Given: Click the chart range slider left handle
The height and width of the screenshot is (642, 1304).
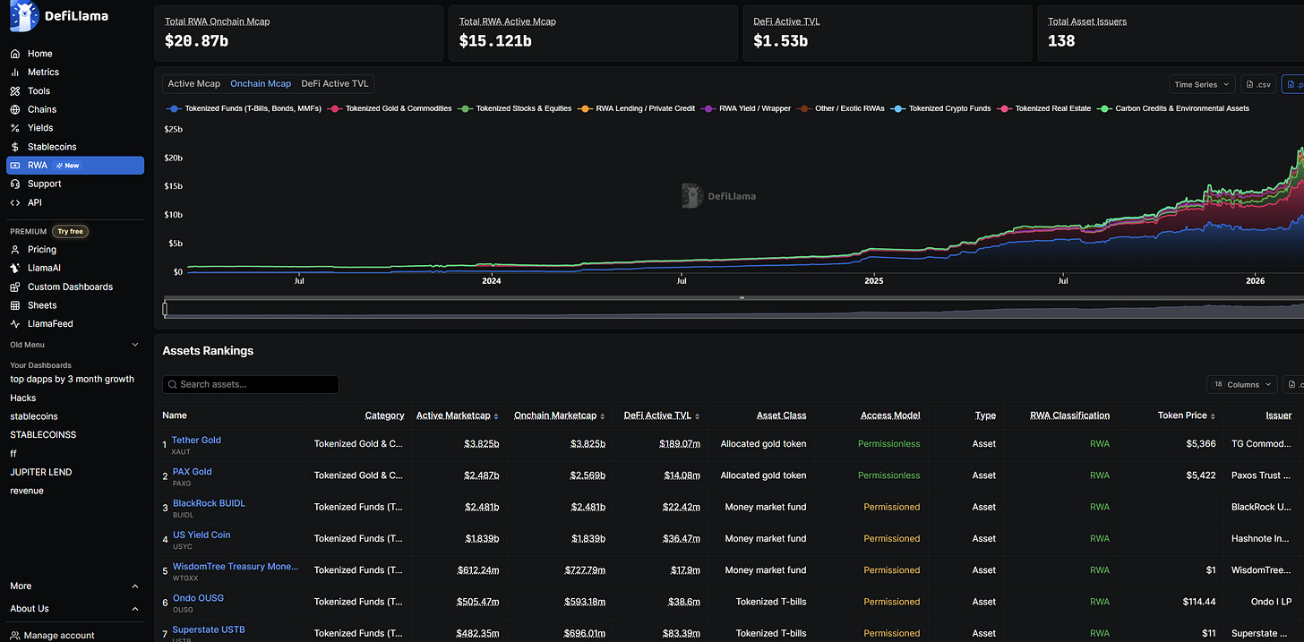Looking at the screenshot, I should 165,309.
